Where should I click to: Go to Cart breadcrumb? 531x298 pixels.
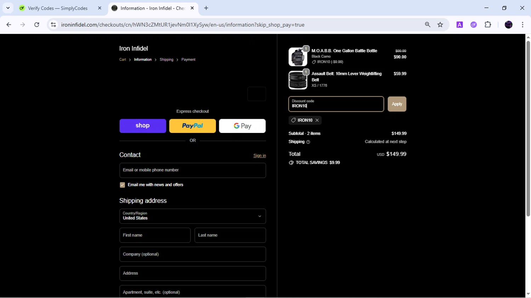coord(122,60)
